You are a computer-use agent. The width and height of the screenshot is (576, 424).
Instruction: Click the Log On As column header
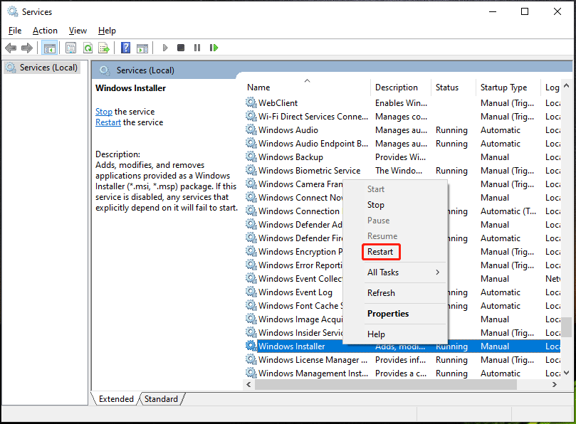click(551, 88)
